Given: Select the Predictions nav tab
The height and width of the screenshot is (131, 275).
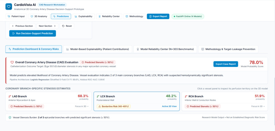Looking at the screenshot, I should (x=61, y=16).
